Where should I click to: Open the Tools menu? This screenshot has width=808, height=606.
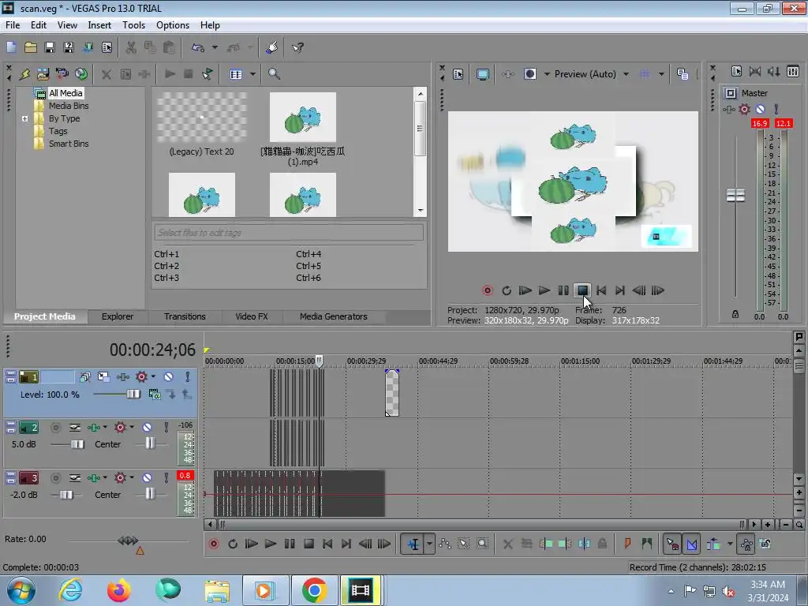[x=133, y=25]
